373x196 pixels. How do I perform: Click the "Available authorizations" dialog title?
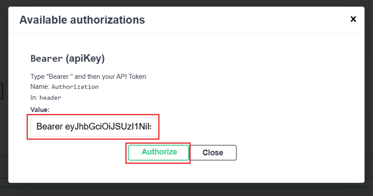tap(82, 20)
